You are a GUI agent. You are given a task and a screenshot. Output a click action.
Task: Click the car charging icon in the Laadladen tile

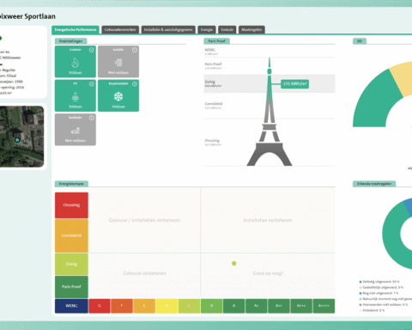(76, 131)
